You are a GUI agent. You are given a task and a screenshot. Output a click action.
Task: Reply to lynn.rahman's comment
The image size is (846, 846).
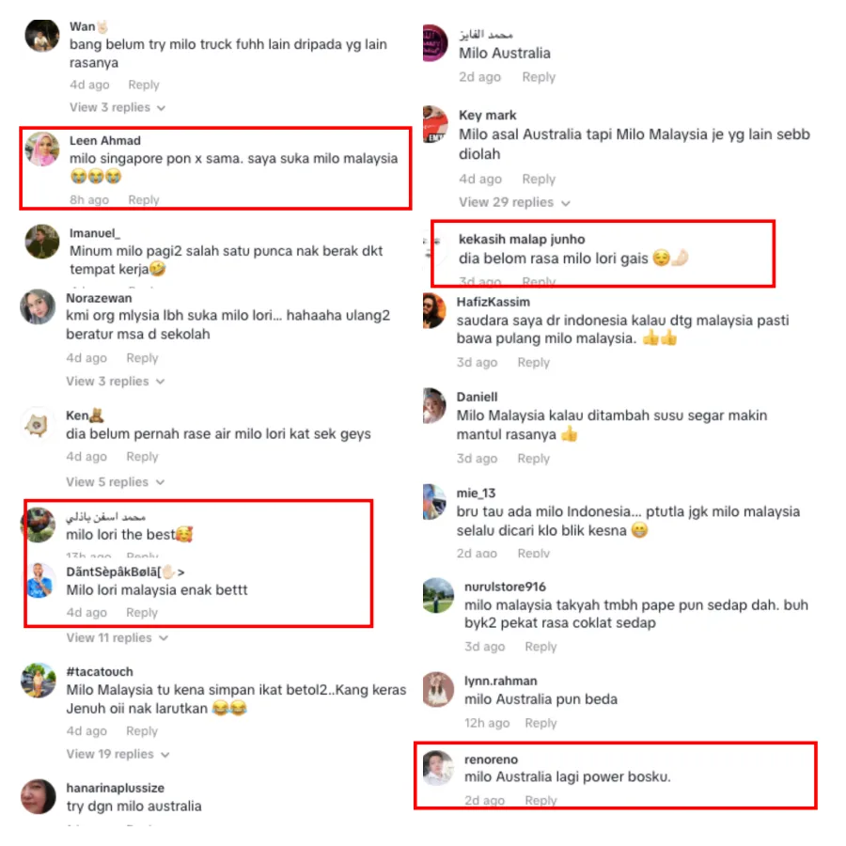(x=540, y=723)
